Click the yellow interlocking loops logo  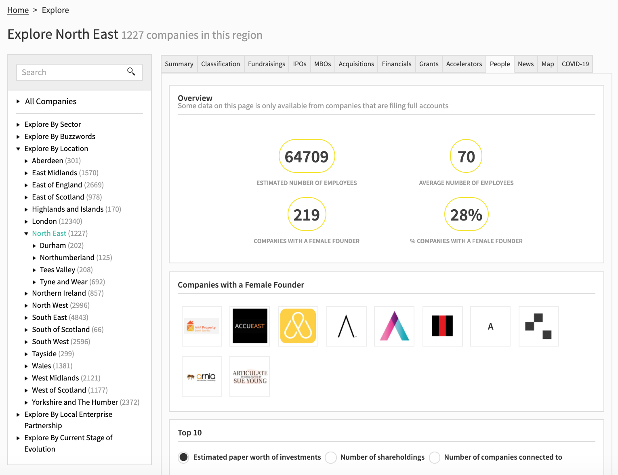tap(298, 326)
